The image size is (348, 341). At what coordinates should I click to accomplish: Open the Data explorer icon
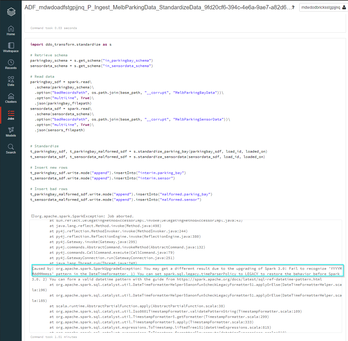pos(11,81)
